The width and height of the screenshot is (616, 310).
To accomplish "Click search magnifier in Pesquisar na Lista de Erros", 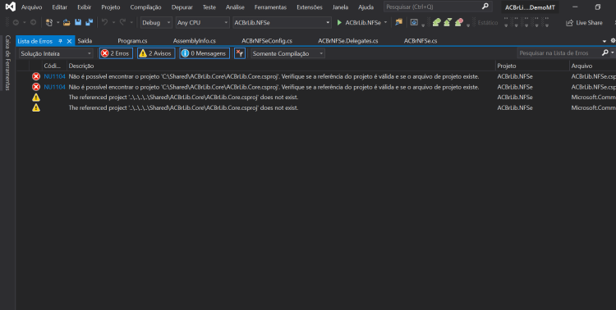I will coord(605,53).
